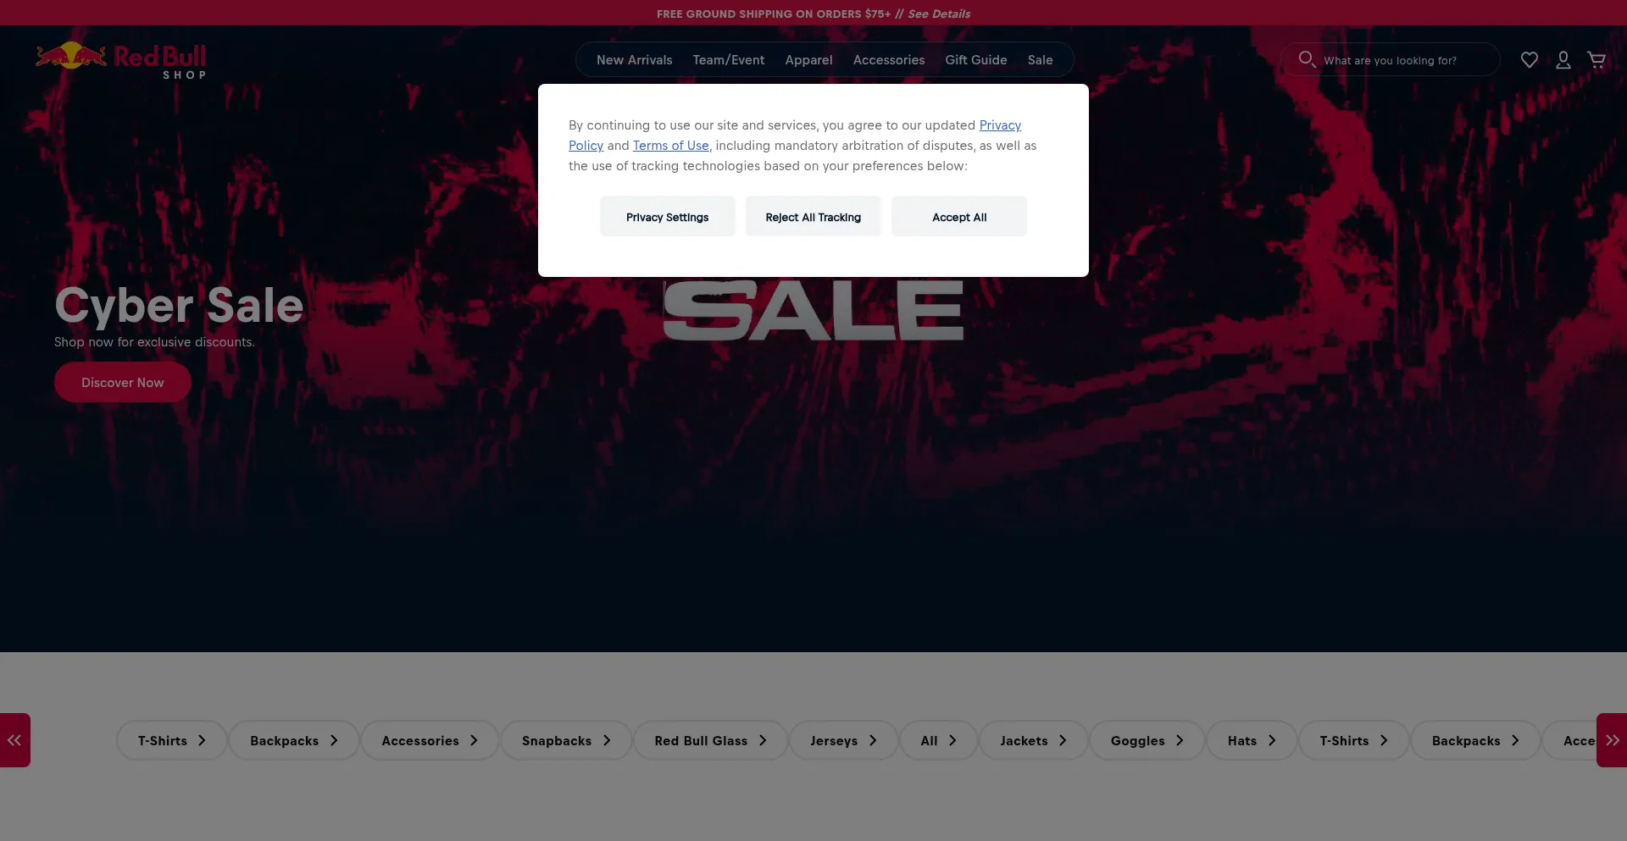The height and width of the screenshot is (841, 1627).
Task: Click the search magnifier icon
Action: pos(1307,59)
